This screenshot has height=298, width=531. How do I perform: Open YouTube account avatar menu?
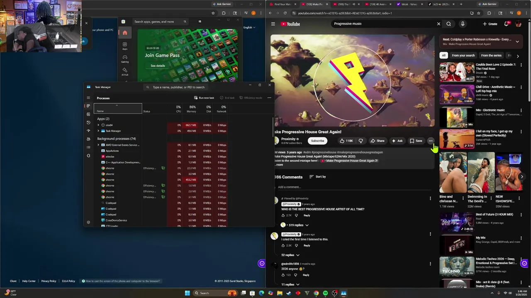tap(518, 24)
